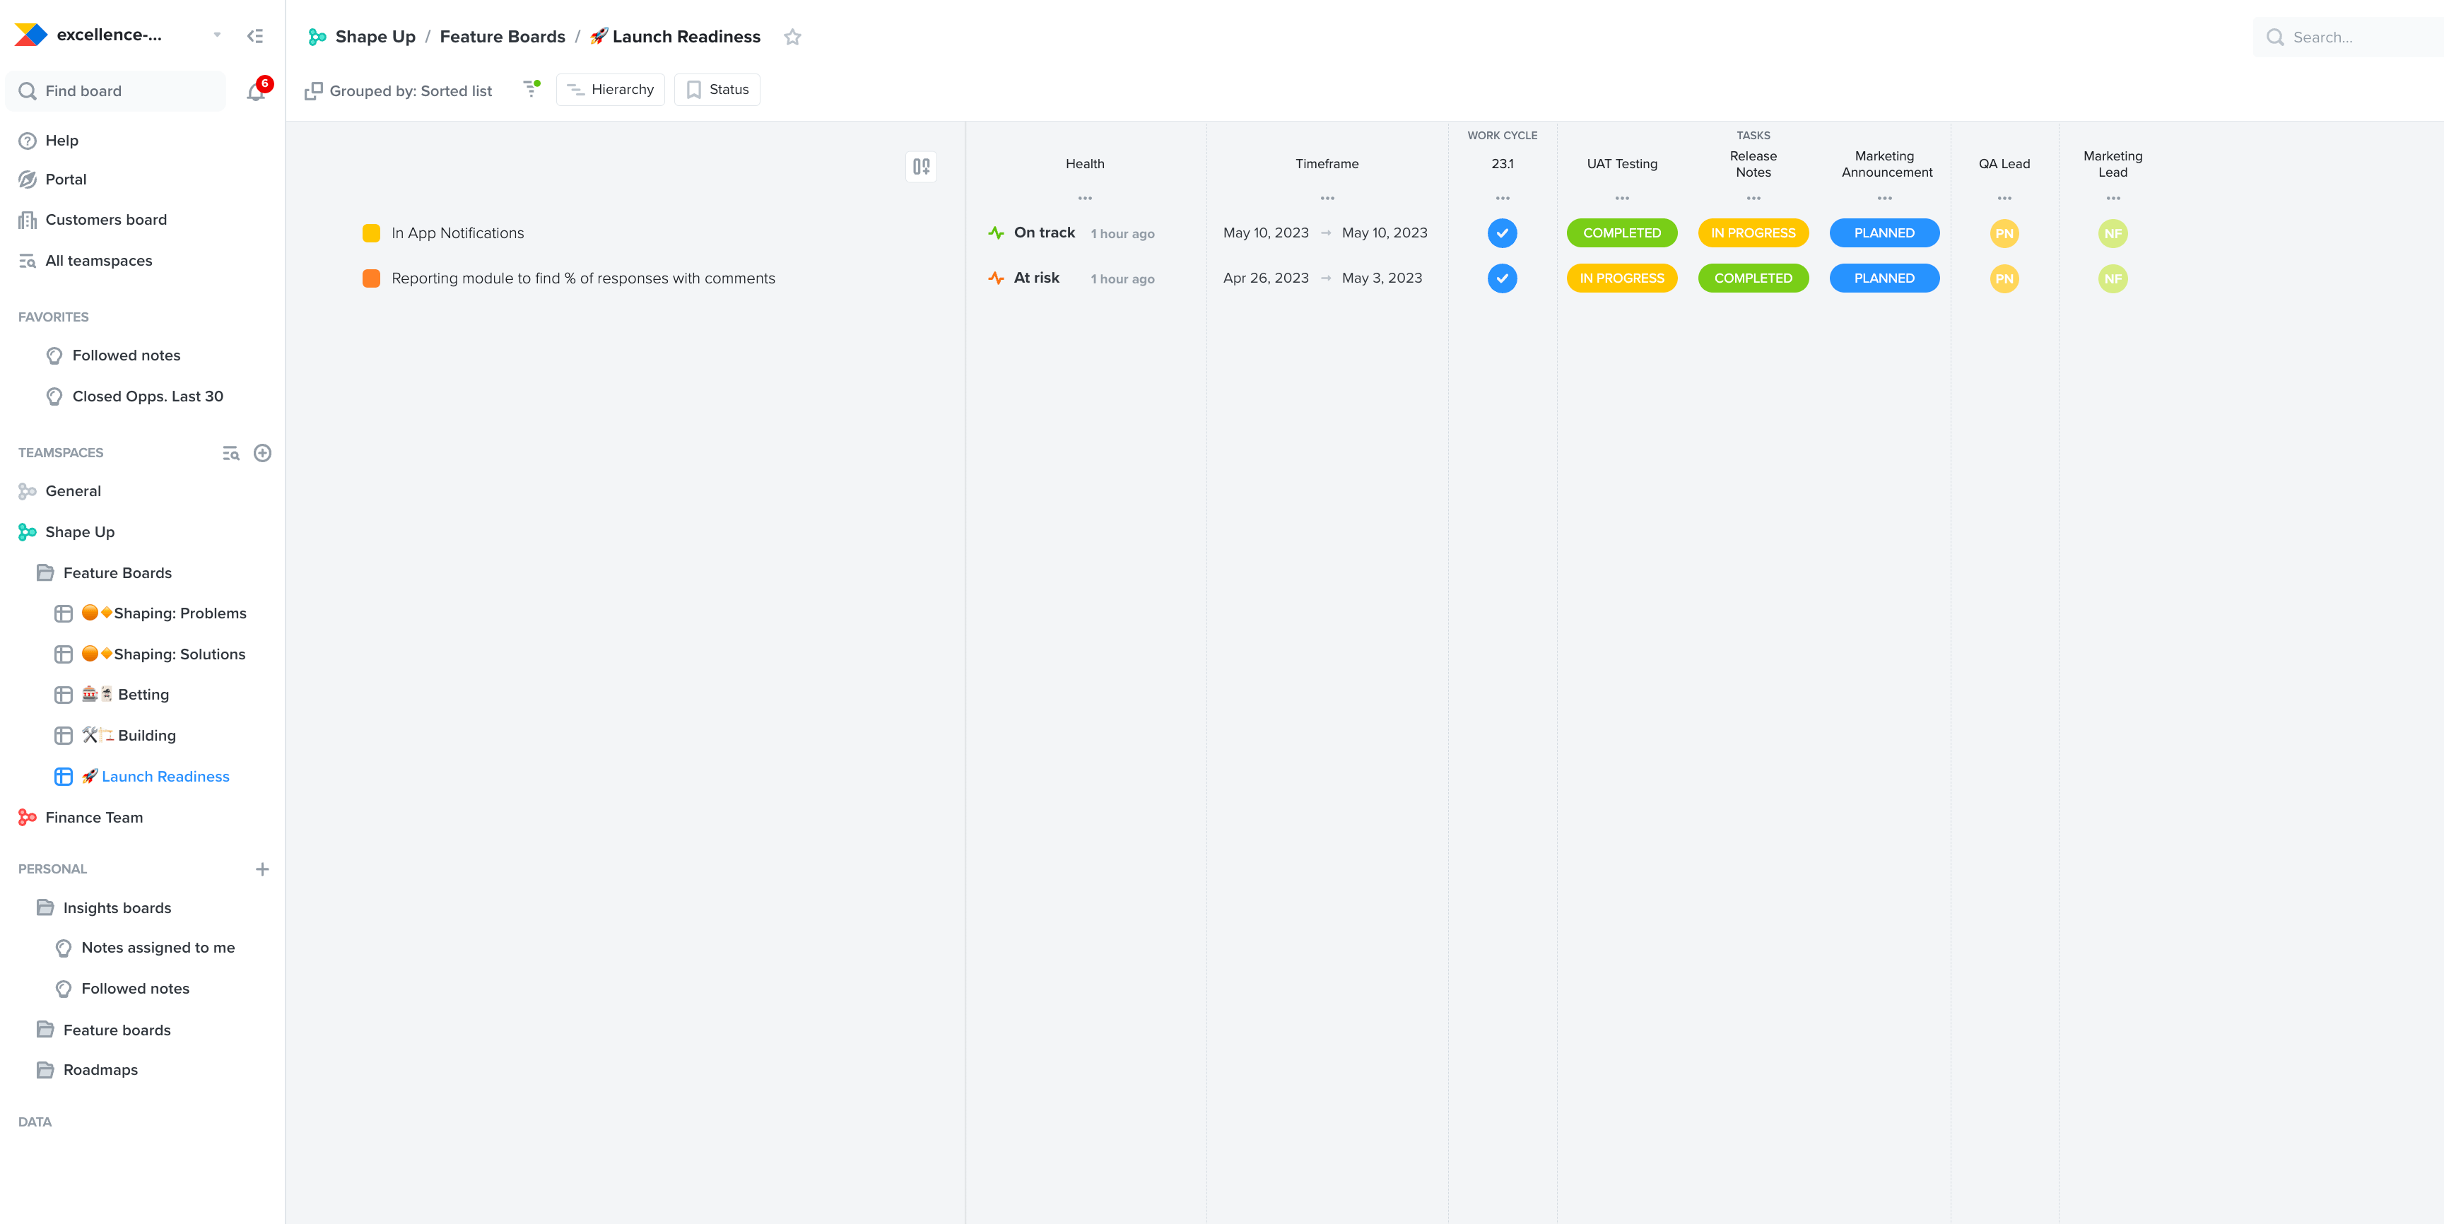Open the Status view button
Viewport: 2444px width, 1224px height.
(x=717, y=88)
